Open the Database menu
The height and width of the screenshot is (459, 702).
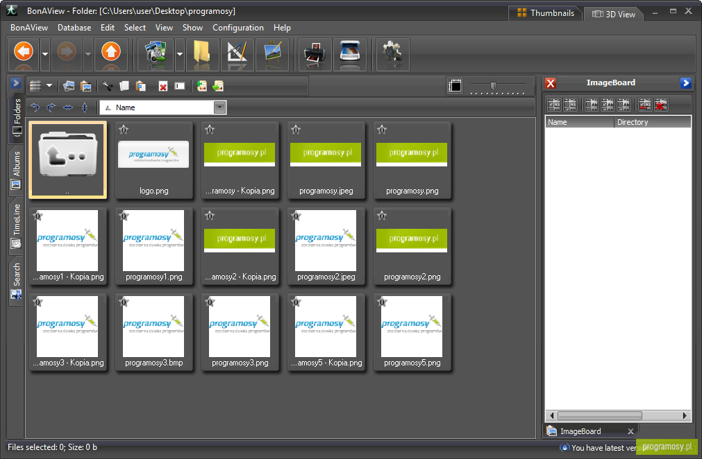pos(74,28)
